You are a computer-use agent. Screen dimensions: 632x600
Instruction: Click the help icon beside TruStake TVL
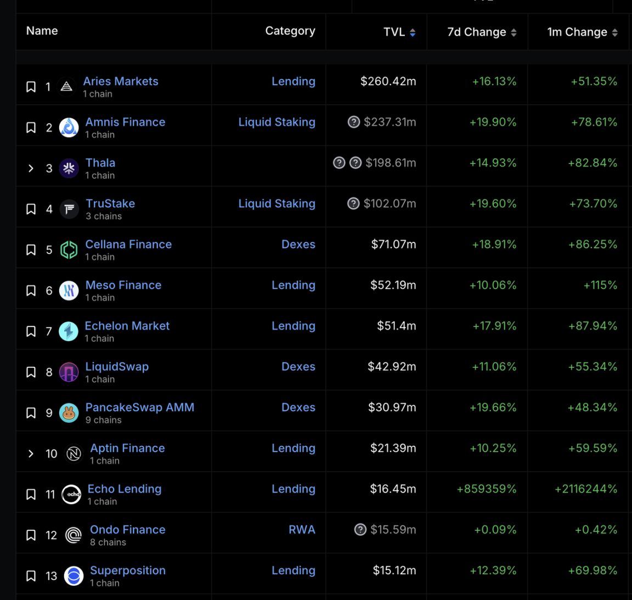[353, 203]
